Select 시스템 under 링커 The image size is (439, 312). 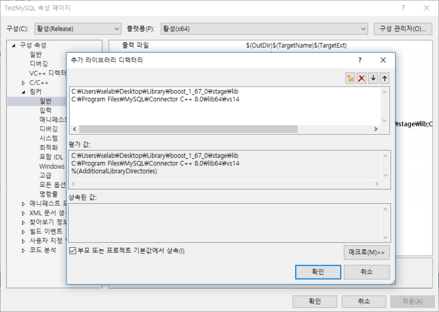coord(49,138)
